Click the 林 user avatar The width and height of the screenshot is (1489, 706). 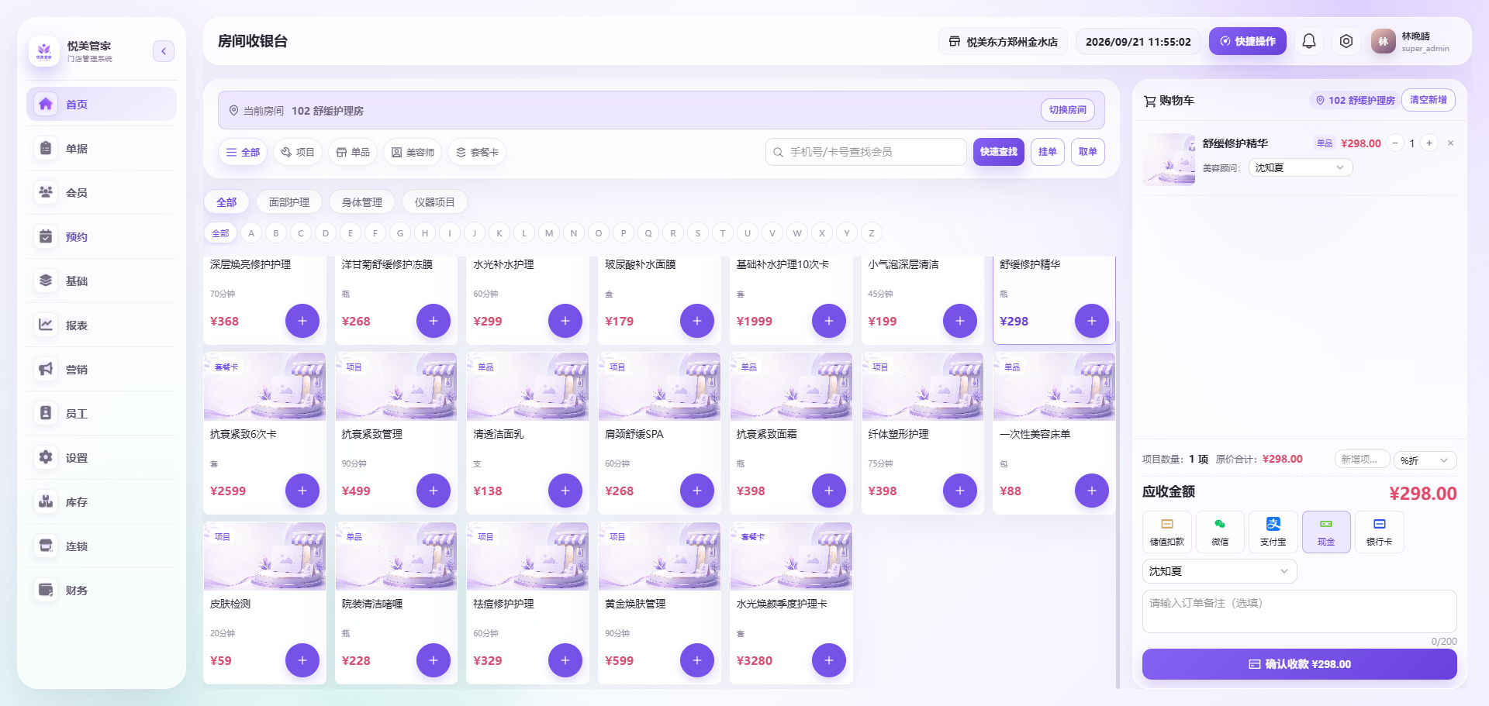click(x=1383, y=41)
